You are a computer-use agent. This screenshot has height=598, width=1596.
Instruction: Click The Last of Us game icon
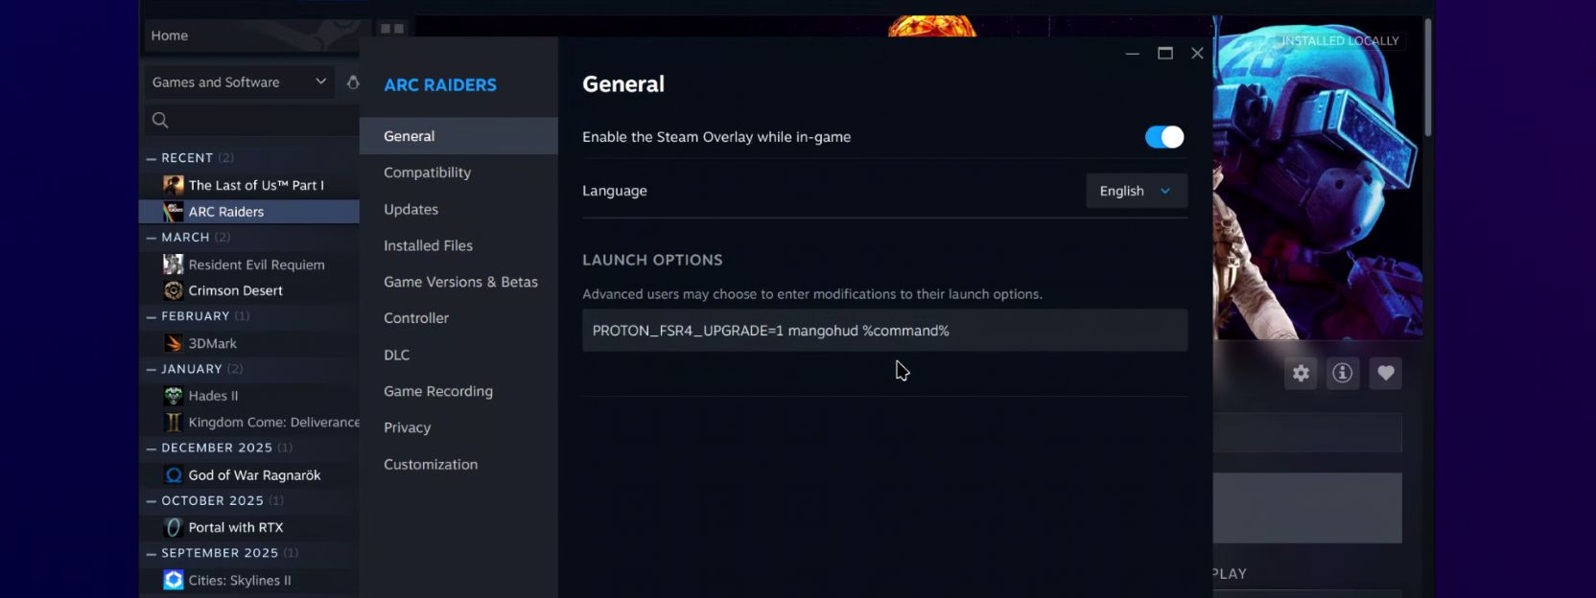point(174,185)
